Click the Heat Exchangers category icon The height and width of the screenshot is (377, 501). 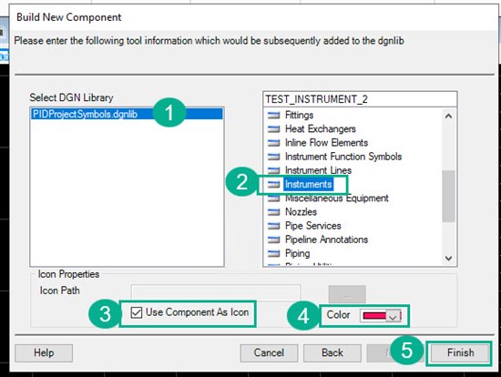(x=273, y=128)
